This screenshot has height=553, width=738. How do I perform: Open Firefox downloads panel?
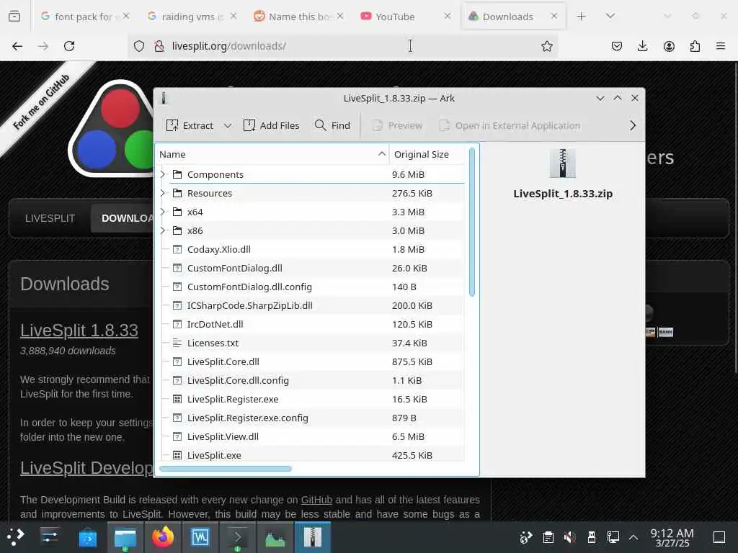click(x=642, y=46)
